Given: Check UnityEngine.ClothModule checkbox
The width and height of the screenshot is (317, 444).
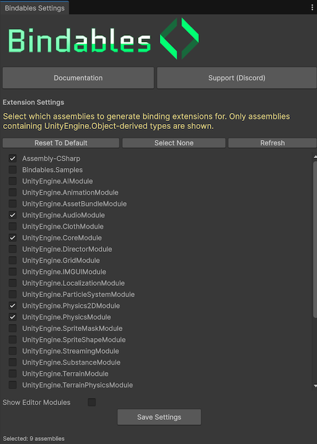Looking at the screenshot, I should point(12,226).
